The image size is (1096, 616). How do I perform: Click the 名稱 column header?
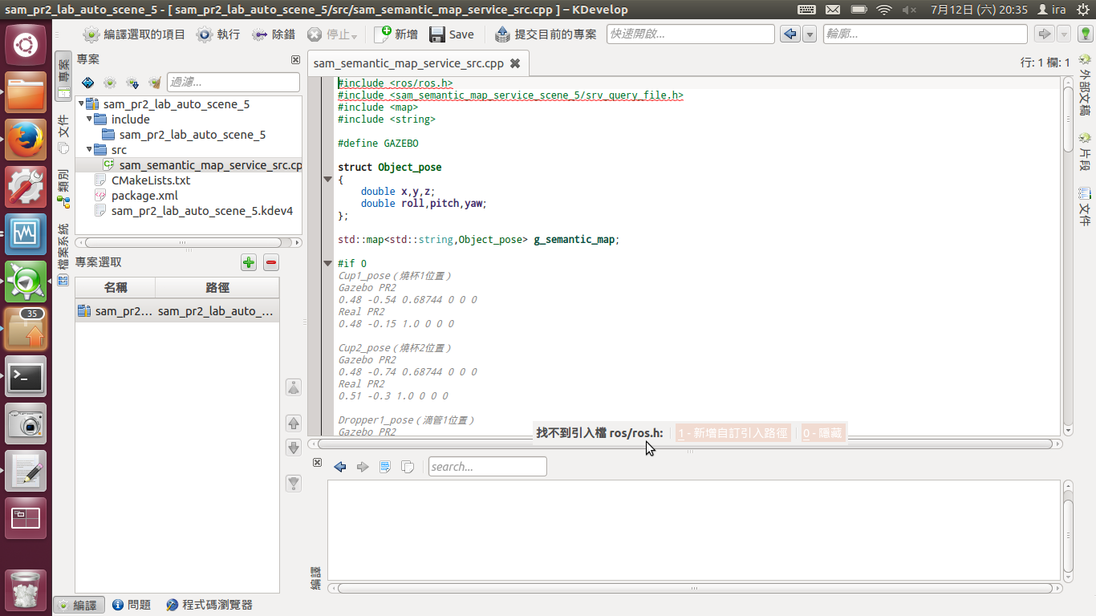point(116,288)
